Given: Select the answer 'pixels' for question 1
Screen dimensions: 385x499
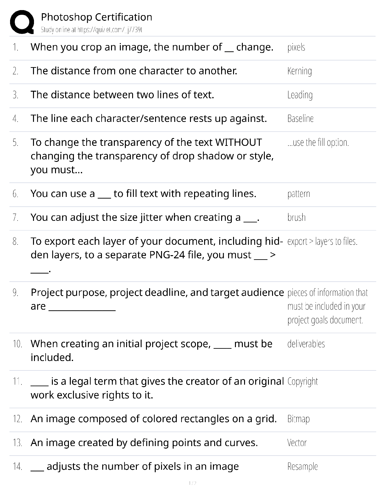Looking at the screenshot, I should 296,47.
